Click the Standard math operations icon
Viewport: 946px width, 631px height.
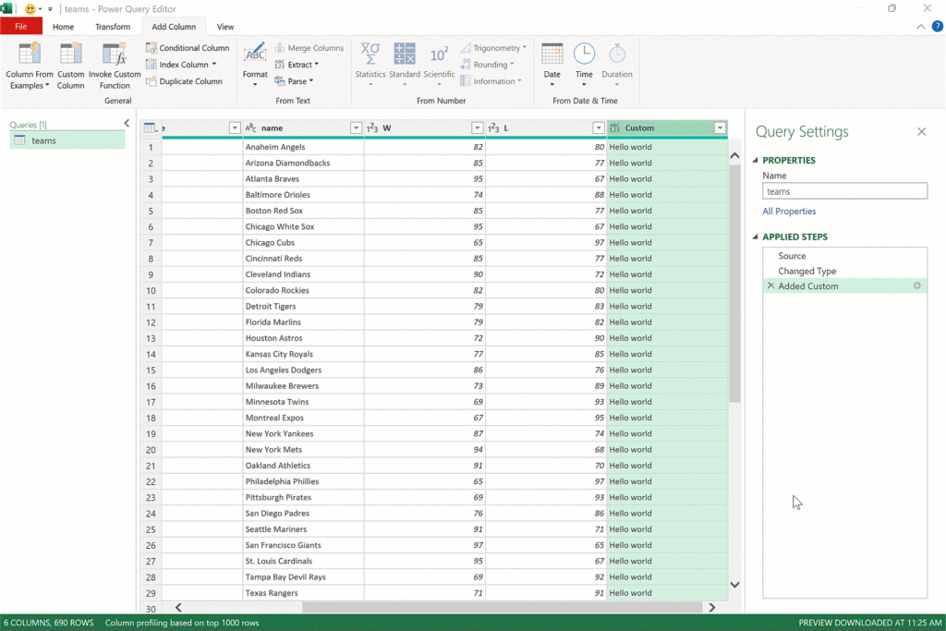pos(405,55)
